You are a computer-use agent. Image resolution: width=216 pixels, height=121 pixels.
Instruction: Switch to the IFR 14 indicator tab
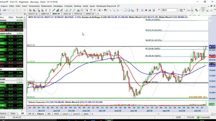31,114
